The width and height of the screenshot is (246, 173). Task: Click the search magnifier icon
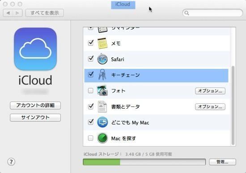click(x=187, y=13)
